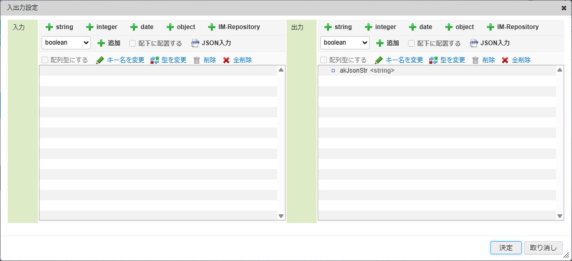Open the boolean type dropdown in 入力 panel
Viewport: 572px width, 261px height.
[66, 43]
